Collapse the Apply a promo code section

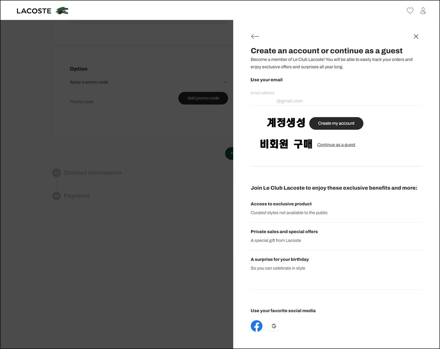pyautogui.click(x=225, y=82)
